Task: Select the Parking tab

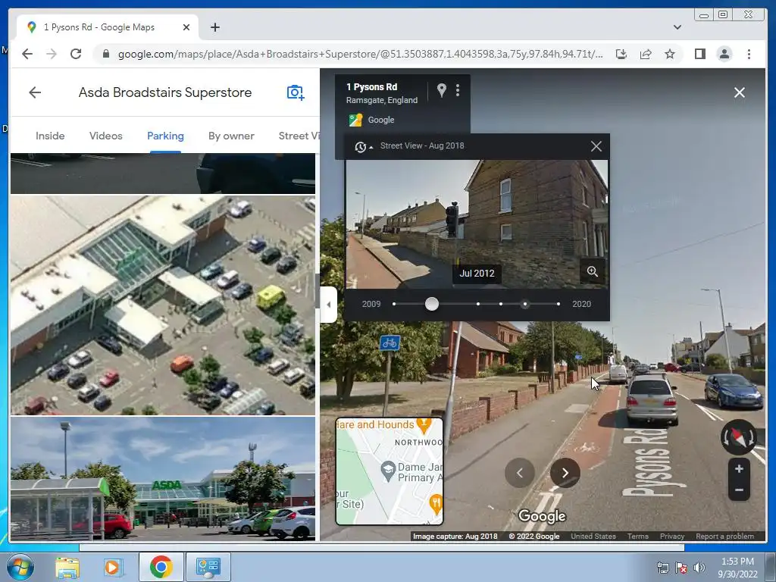Action: coord(165,136)
